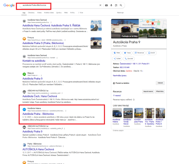Switch to Obrázky tab
The image size is (179, 164).
pos(31,13)
